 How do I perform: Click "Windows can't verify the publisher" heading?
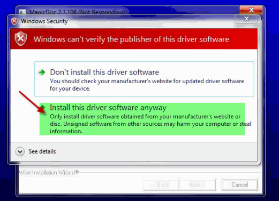tap(131, 39)
